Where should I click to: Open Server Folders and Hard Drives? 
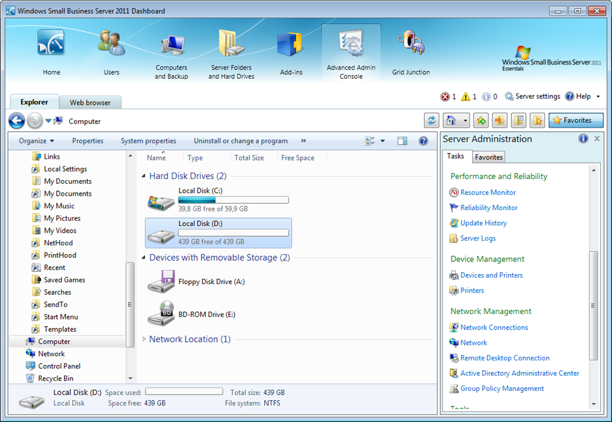pos(231,55)
